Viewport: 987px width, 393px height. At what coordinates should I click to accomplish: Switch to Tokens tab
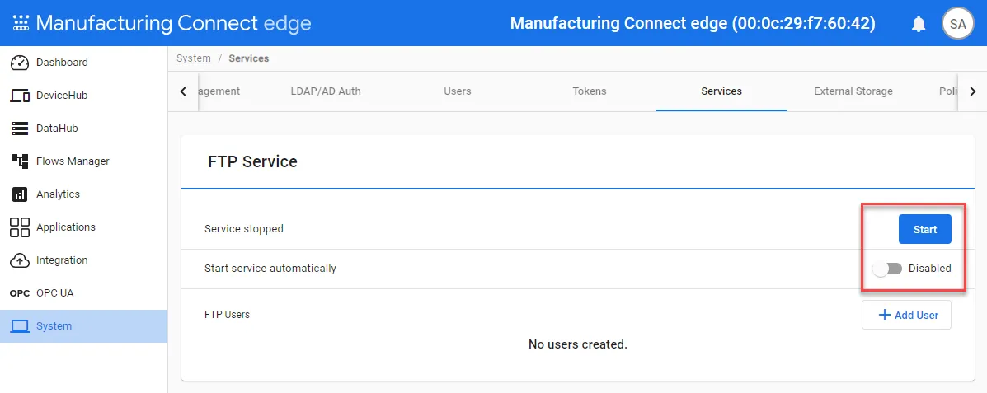click(x=590, y=91)
